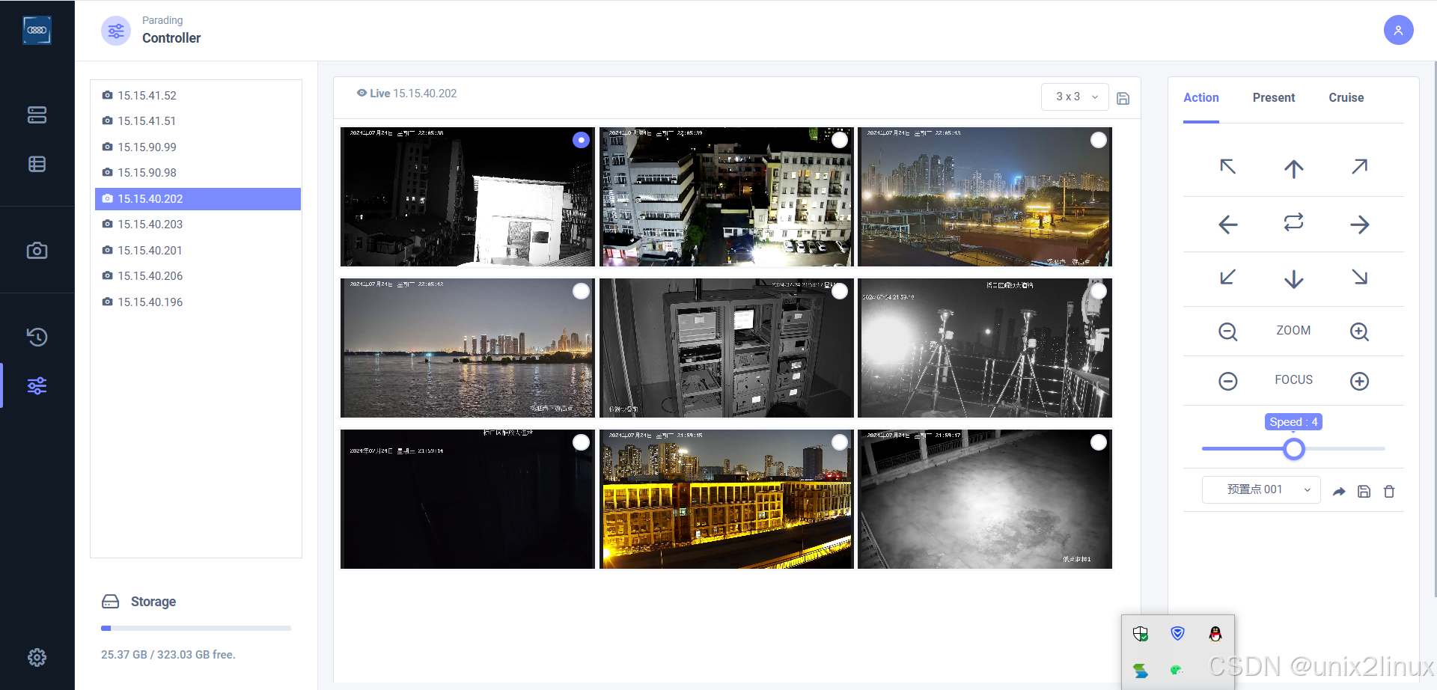Image resolution: width=1437 pixels, height=690 pixels.
Task: Click the 25.37 GB / 323.03 GB free text
Action: pos(168,654)
